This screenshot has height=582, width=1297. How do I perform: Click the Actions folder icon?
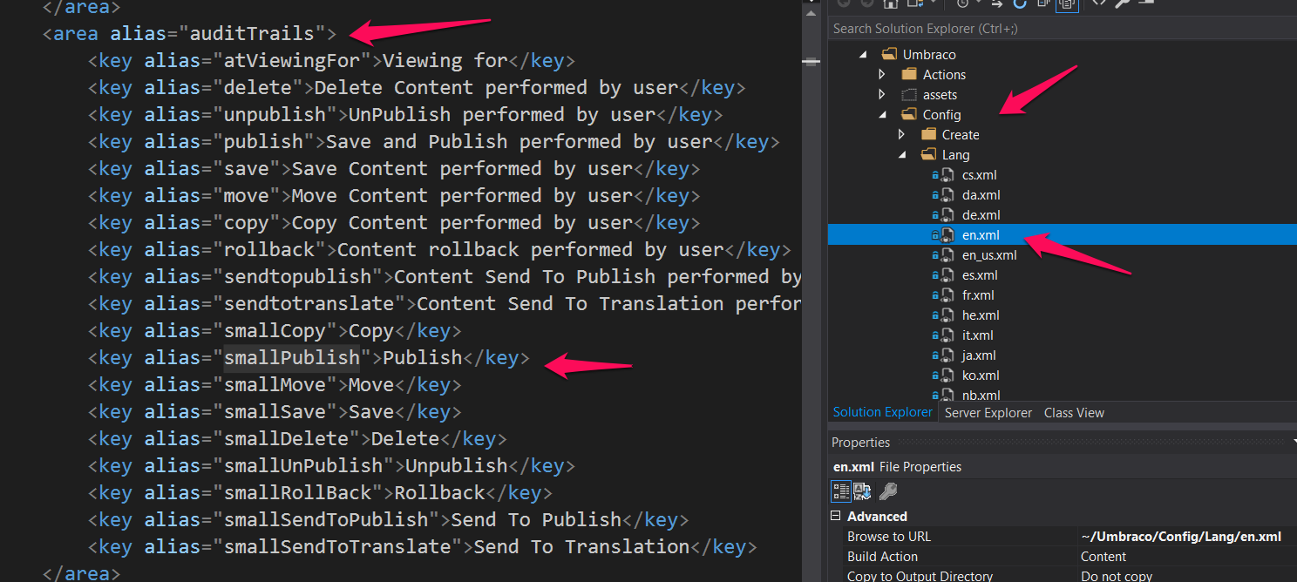click(909, 74)
